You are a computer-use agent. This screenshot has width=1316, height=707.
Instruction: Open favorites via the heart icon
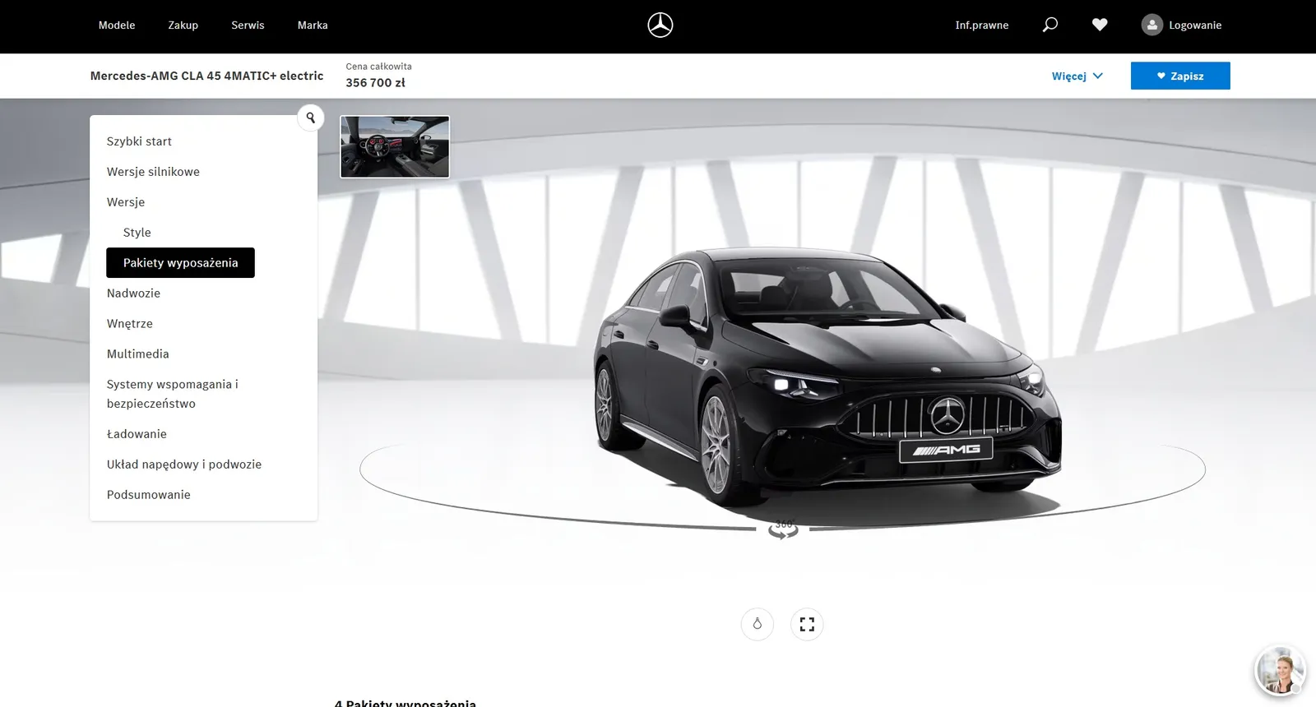(1100, 25)
